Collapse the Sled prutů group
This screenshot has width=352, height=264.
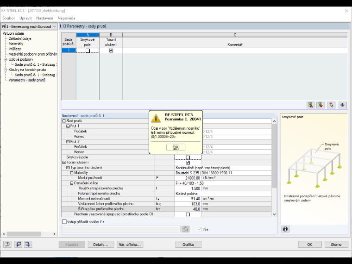click(64, 121)
